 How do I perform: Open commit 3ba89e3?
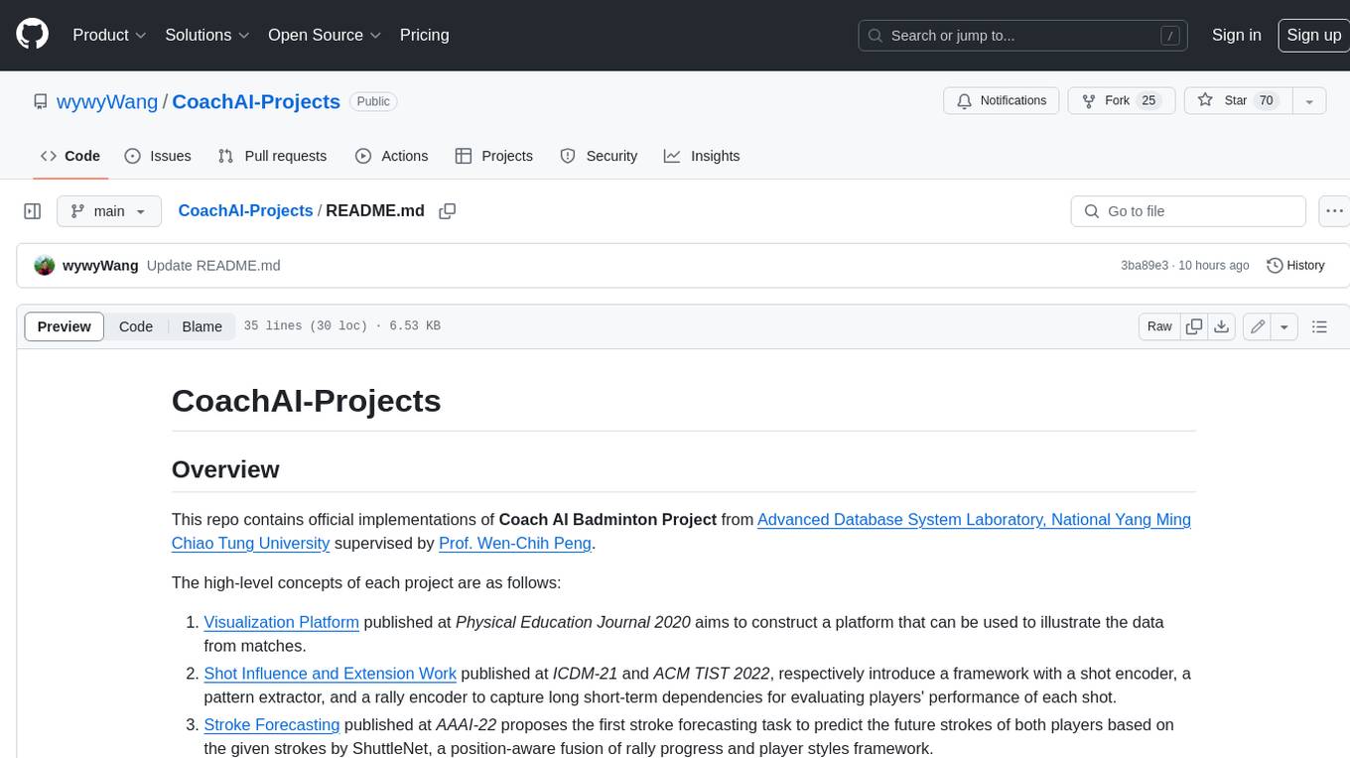[1144, 266]
